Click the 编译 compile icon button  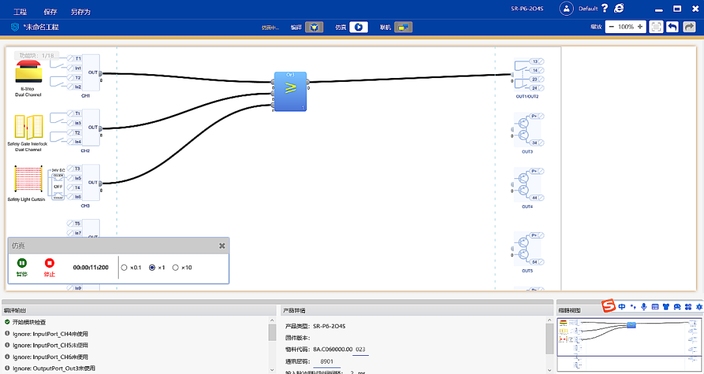[314, 27]
